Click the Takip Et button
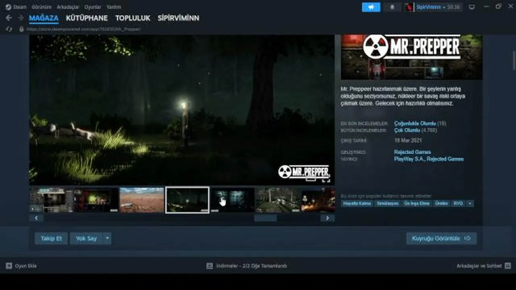This screenshot has width=516, height=290. click(51, 238)
